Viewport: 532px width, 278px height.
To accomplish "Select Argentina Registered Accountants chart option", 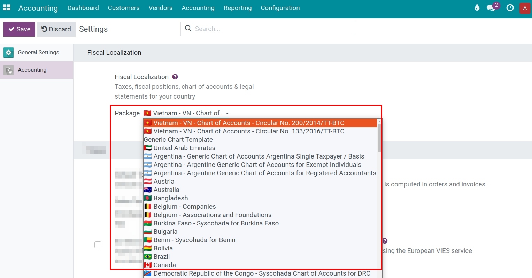I will [x=260, y=173].
